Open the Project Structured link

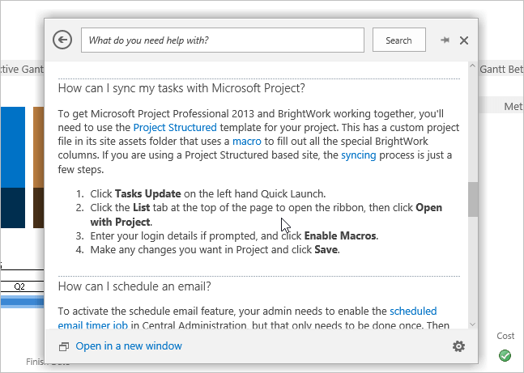(175, 127)
